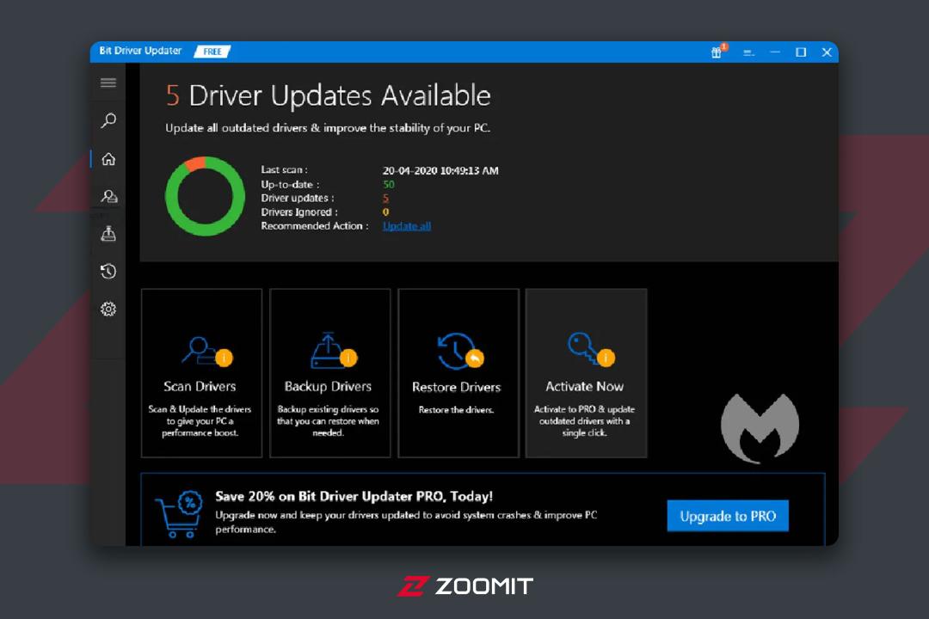Open the driver scan user icon in sidebar

[x=108, y=196]
